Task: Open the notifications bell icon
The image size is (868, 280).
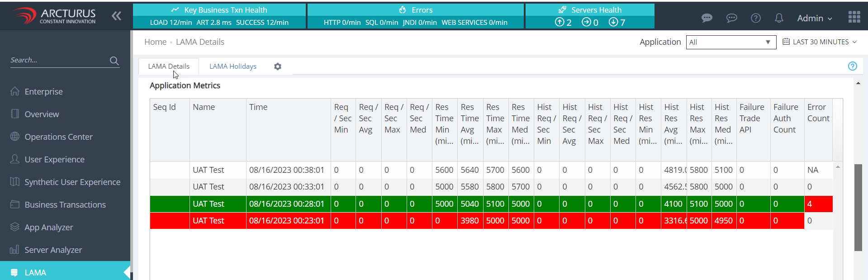Action: 778,18
